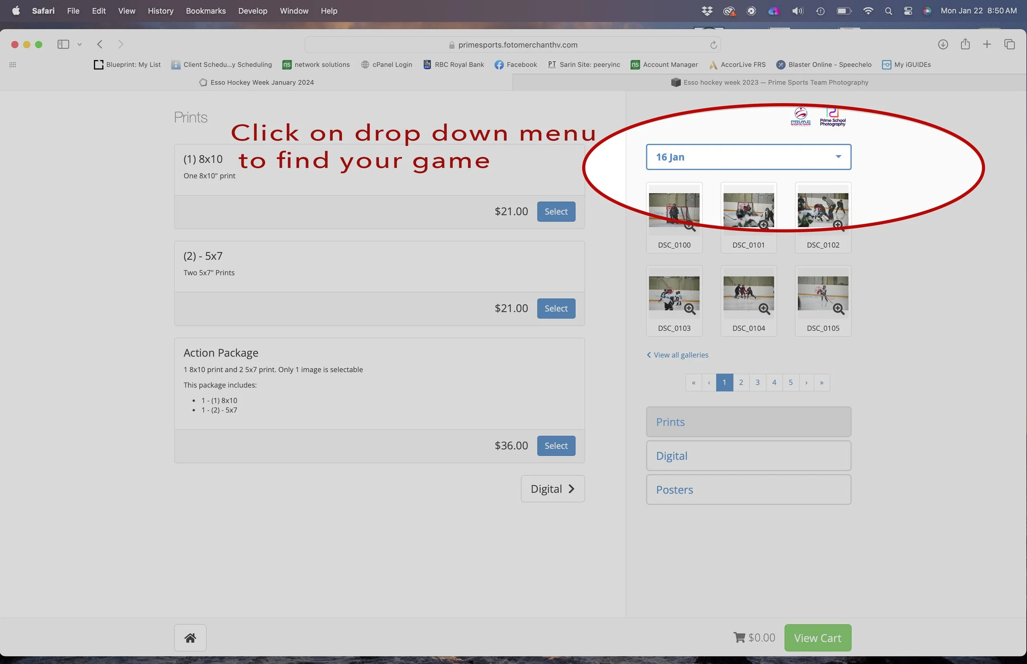
Task: Click magnifier icon on DSC_0105 thumbnail
Action: pyautogui.click(x=838, y=309)
